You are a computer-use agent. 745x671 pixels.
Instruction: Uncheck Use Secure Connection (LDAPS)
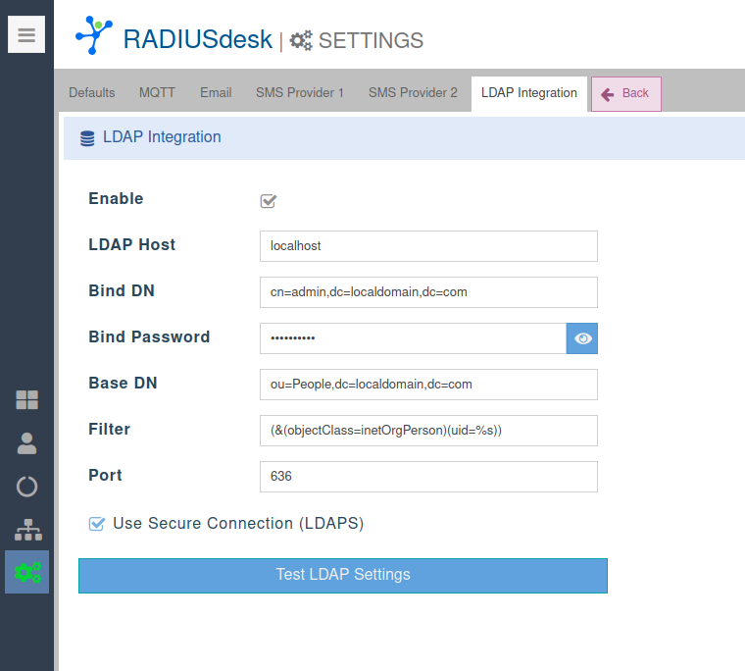coord(97,524)
